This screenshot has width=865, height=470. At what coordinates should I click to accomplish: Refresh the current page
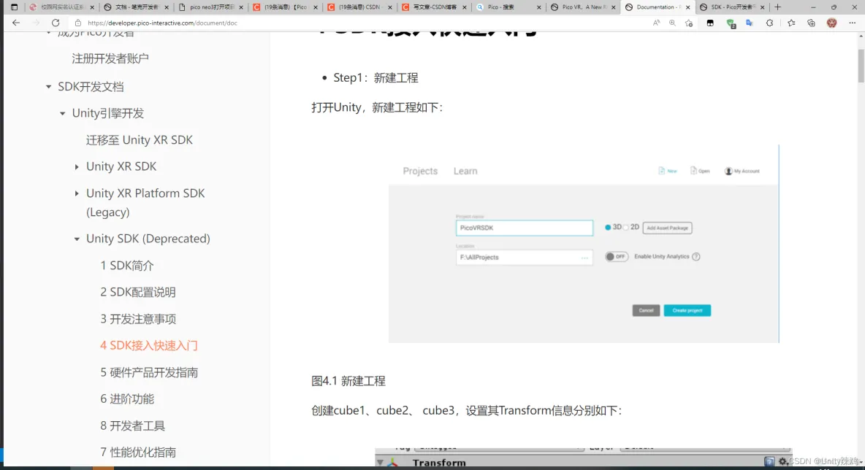56,23
